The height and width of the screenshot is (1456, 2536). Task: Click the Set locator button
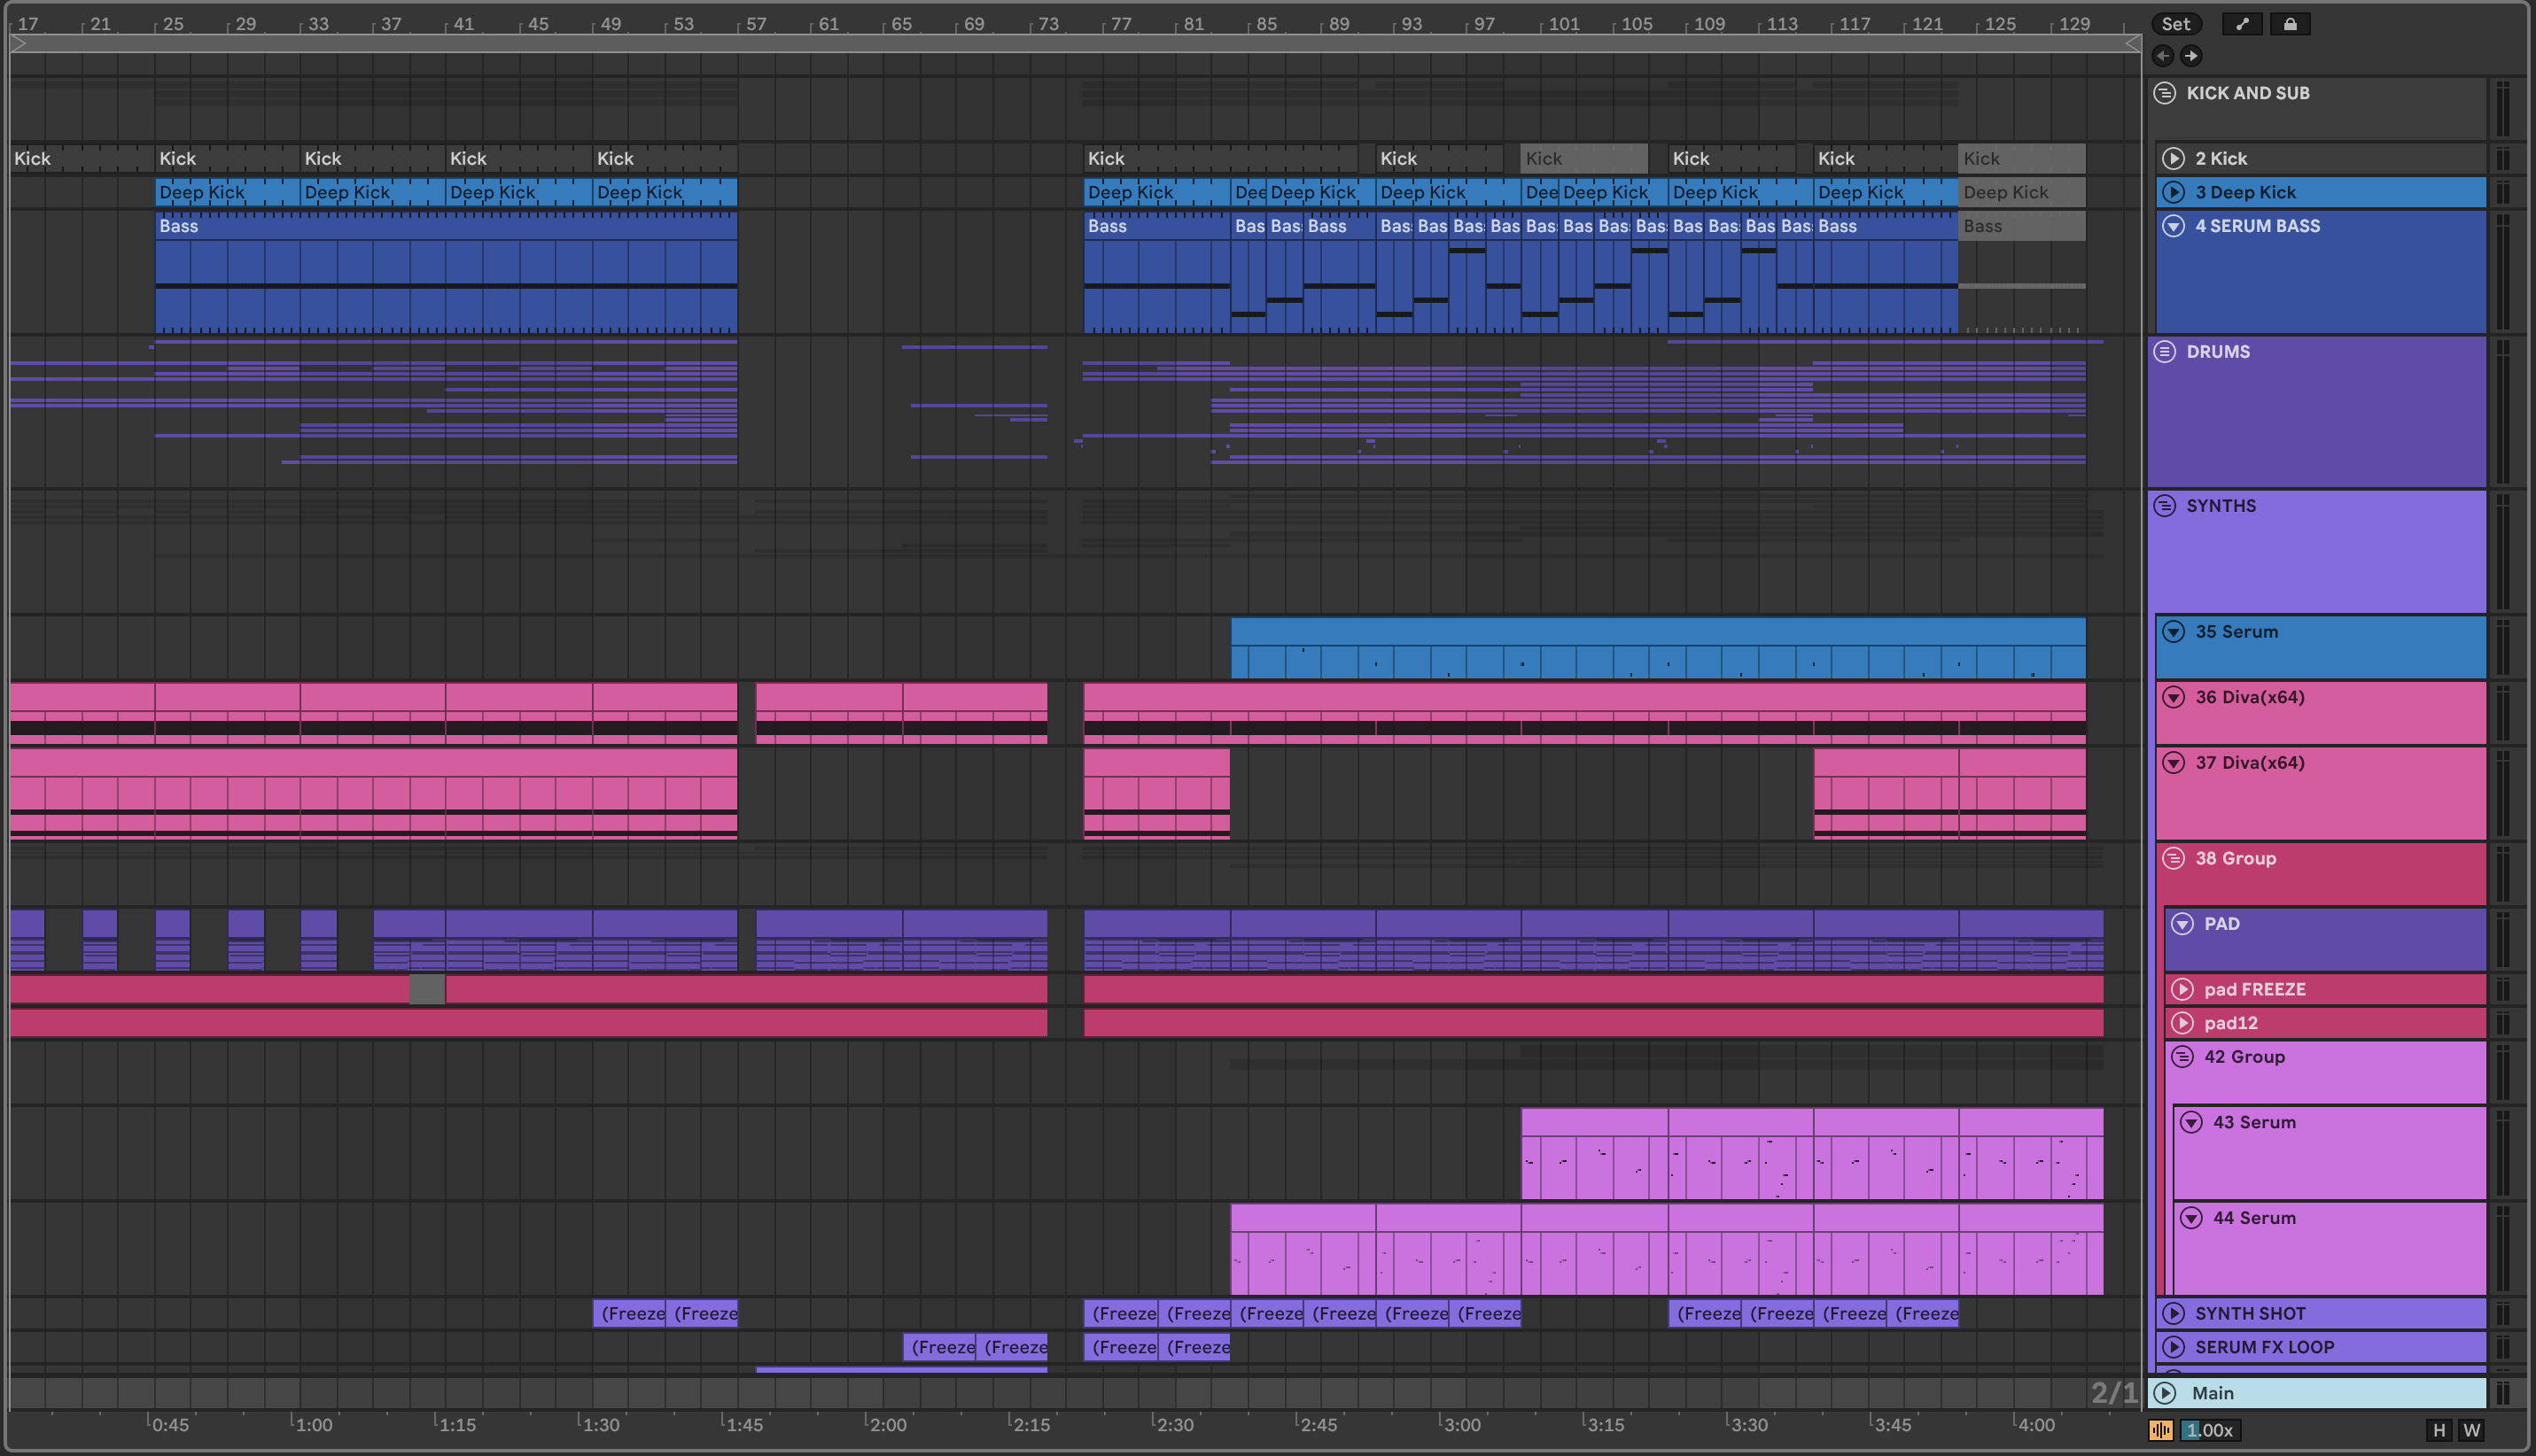pos(2174,24)
